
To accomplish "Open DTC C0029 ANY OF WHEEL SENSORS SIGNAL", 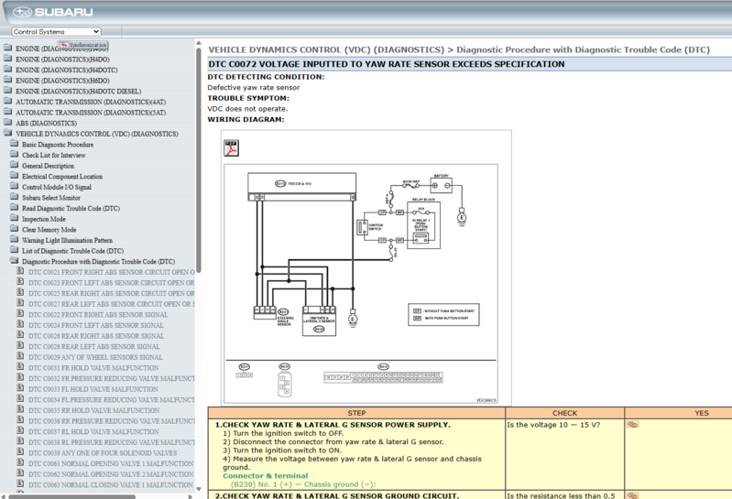I will pos(95,358).
